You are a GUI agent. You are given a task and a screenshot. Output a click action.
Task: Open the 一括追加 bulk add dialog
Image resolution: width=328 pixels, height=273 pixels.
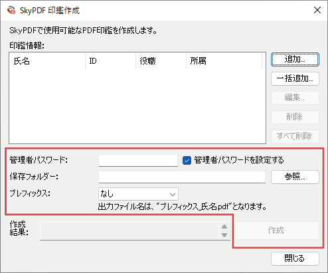point(295,78)
